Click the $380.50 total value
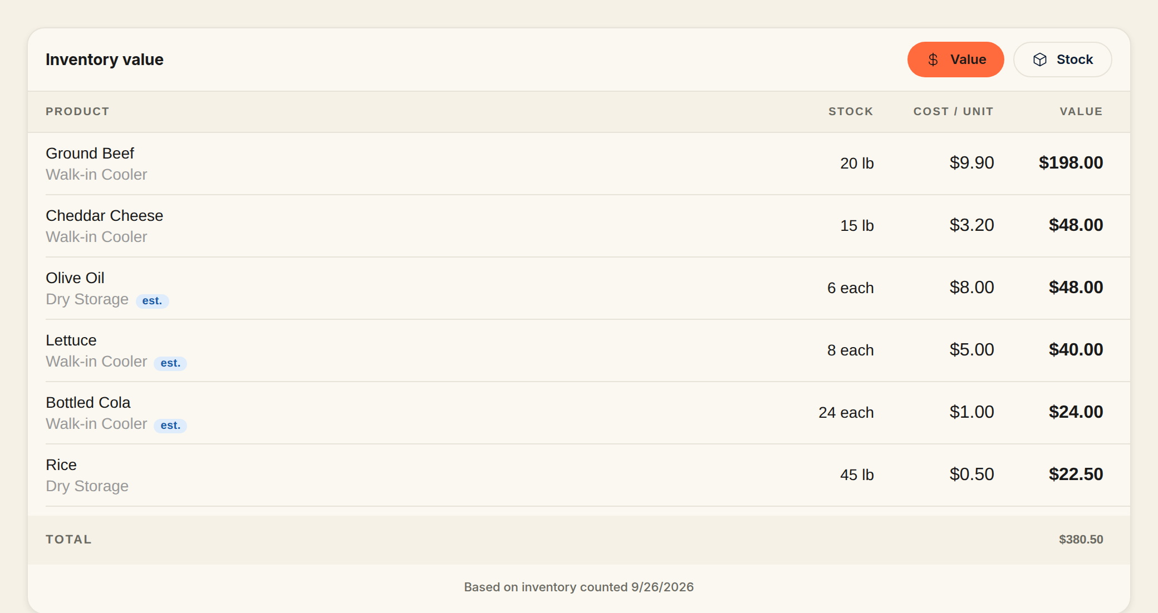The height and width of the screenshot is (613, 1158). tap(1081, 539)
